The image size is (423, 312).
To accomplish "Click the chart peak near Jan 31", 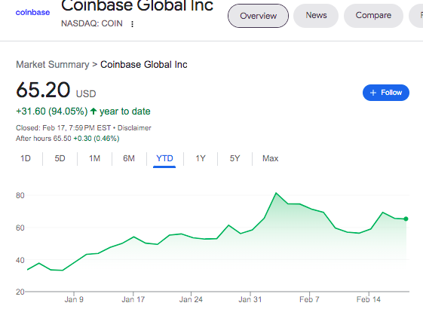I will point(276,193).
